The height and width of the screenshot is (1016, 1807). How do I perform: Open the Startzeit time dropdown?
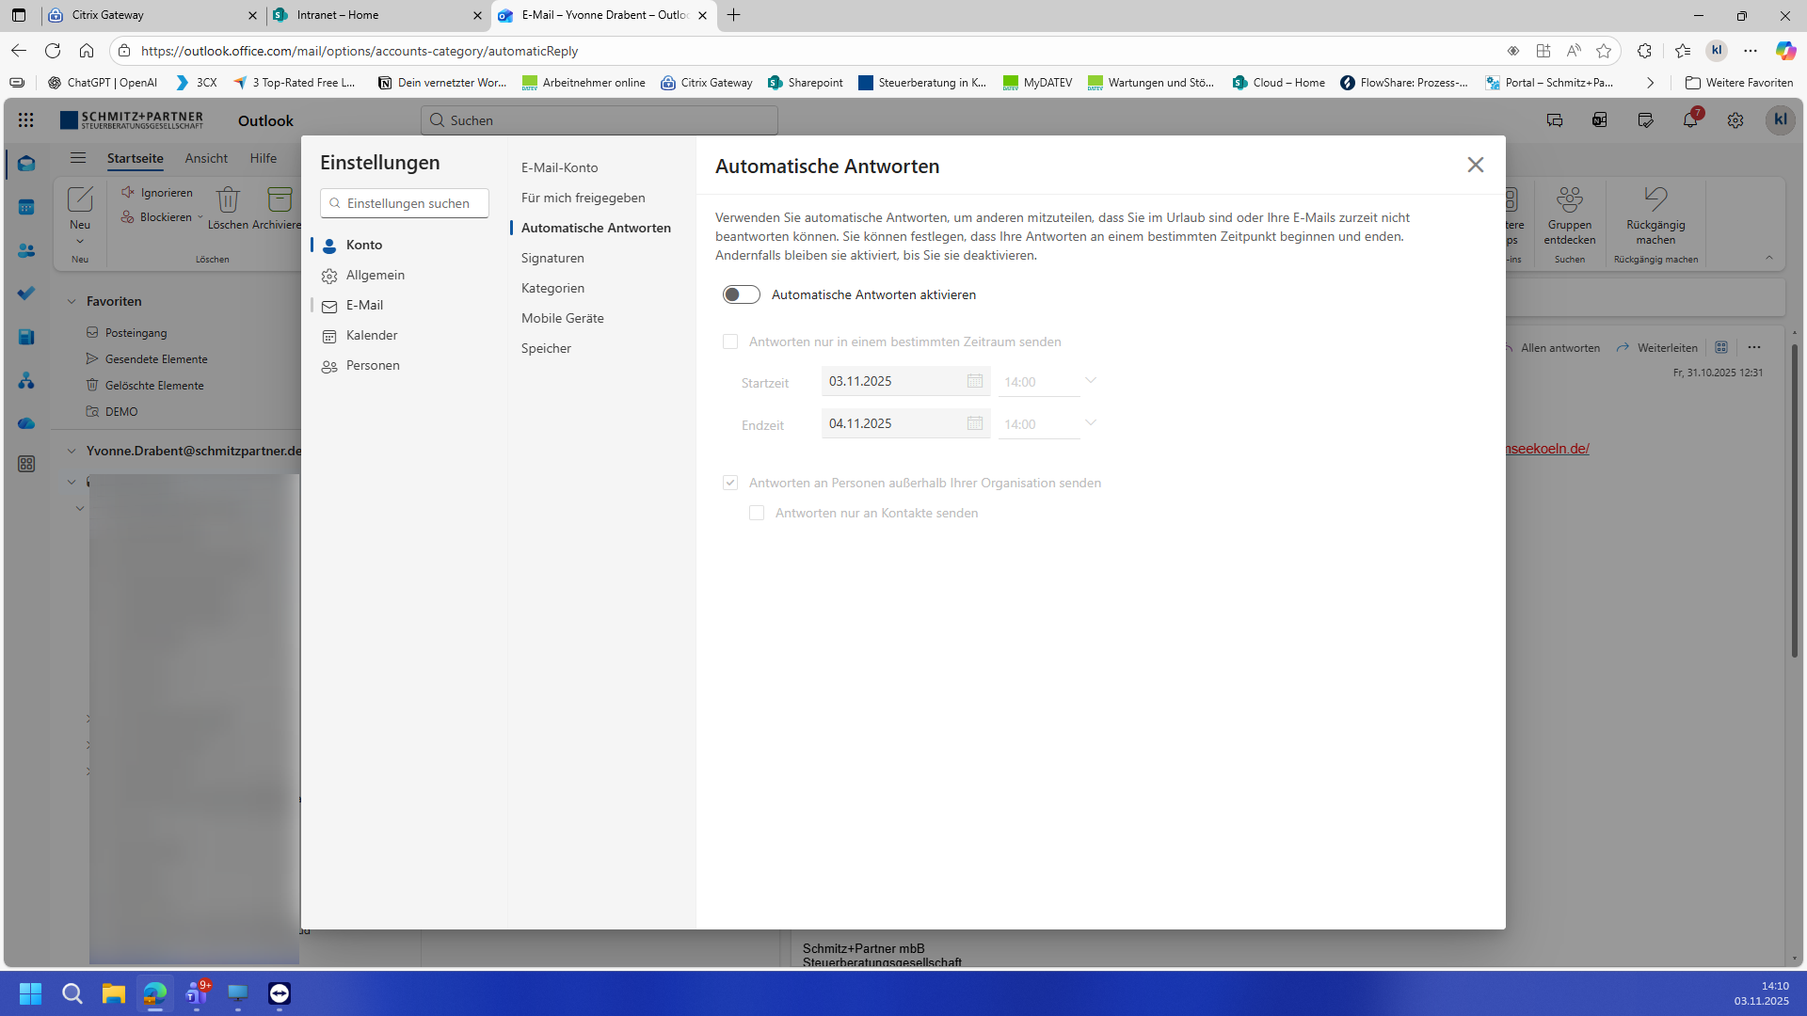coord(1090,381)
